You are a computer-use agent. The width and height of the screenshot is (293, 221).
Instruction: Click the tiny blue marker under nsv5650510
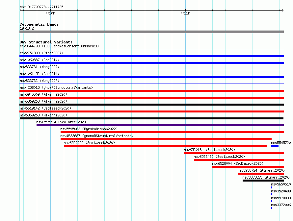[x=272, y=187]
